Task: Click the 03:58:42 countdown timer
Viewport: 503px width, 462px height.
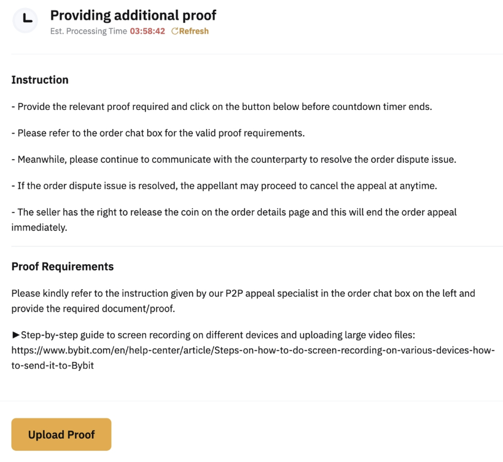Action: pos(147,31)
